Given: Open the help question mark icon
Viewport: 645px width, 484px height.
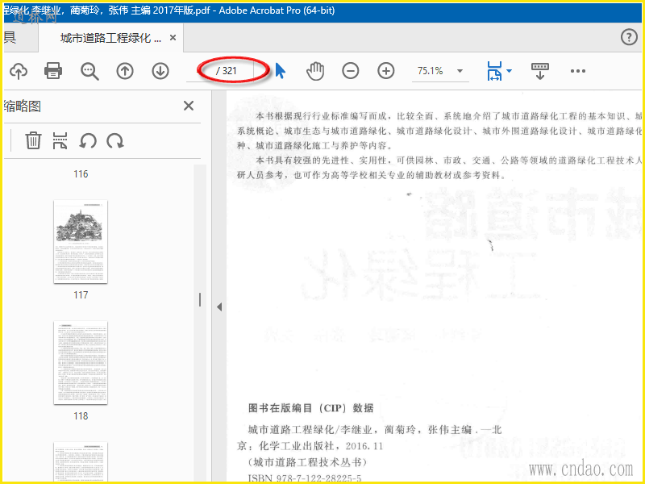Looking at the screenshot, I should pos(629,37).
